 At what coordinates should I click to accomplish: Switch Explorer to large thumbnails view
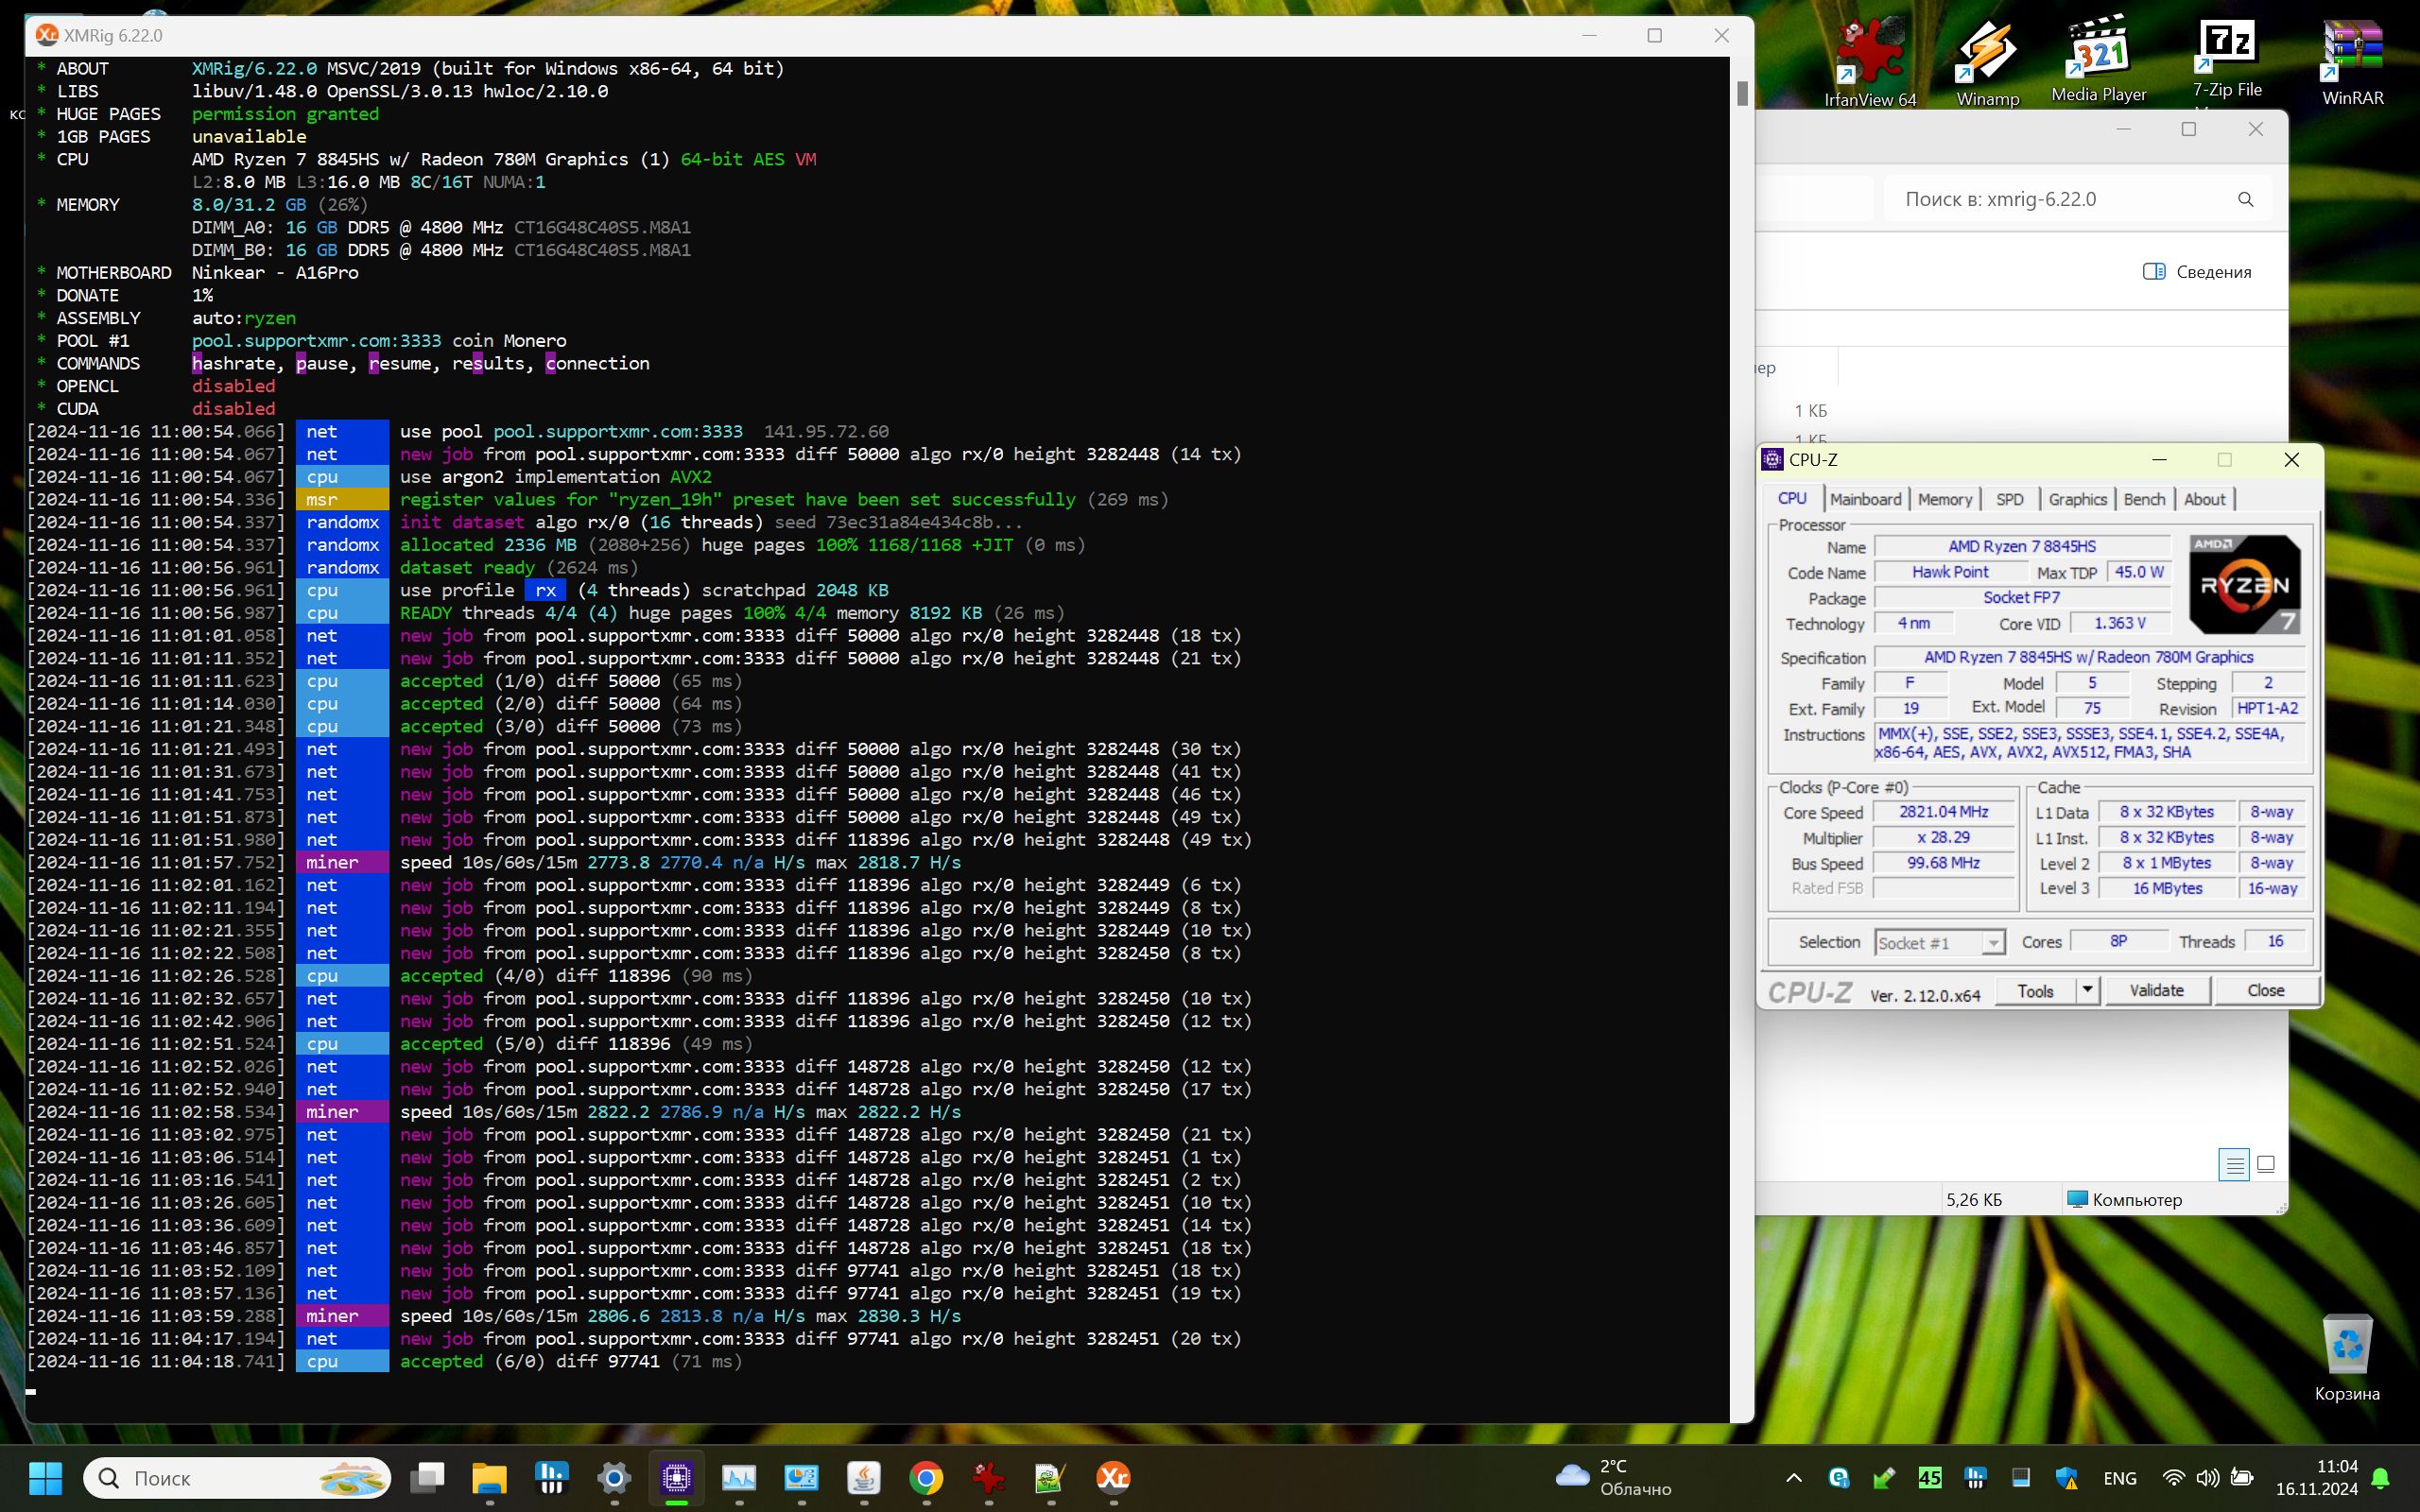click(2266, 1164)
